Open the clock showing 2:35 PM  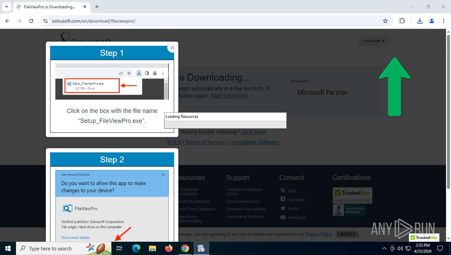422,248
